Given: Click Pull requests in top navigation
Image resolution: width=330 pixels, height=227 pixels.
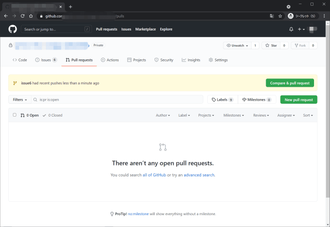Looking at the screenshot, I should point(107,29).
